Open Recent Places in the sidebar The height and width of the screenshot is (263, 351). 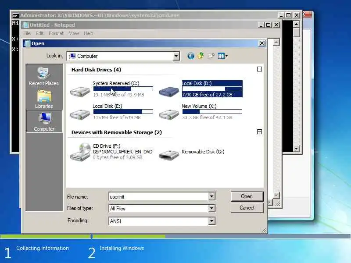click(x=44, y=76)
